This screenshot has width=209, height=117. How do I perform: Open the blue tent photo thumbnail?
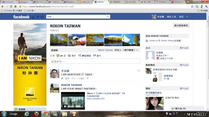131,40
